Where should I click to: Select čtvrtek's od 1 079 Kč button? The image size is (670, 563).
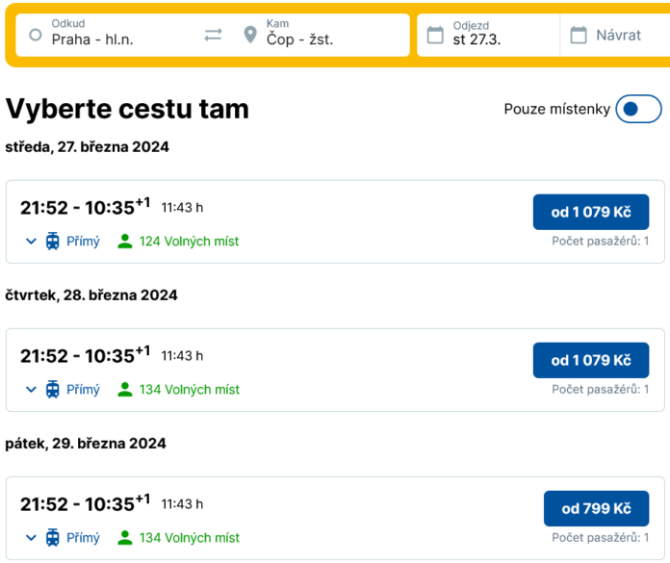coord(591,360)
